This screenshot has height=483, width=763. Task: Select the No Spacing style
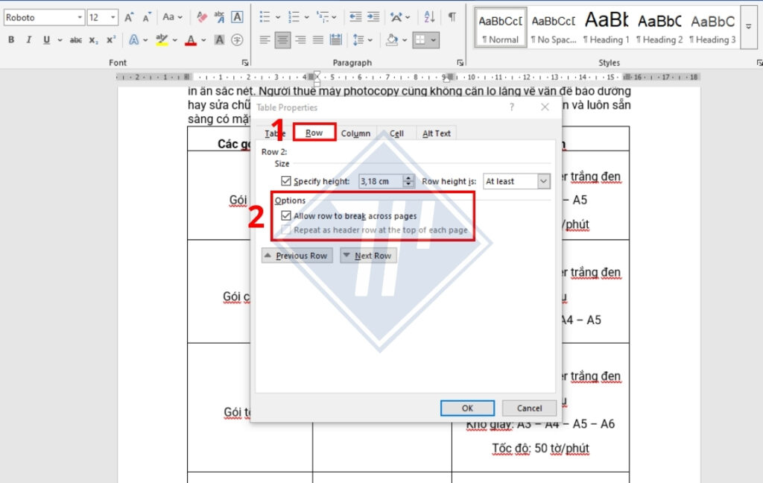click(x=554, y=28)
